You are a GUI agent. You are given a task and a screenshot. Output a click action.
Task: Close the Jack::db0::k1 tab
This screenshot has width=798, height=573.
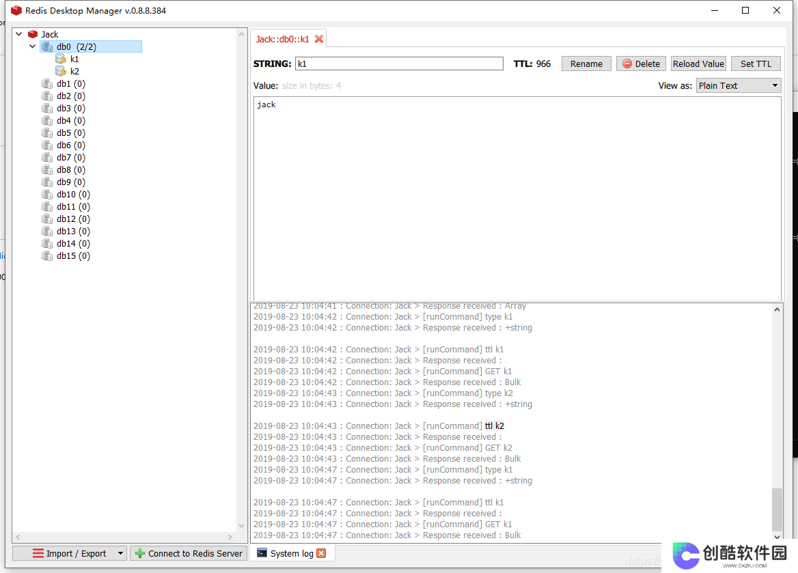coord(319,39)
